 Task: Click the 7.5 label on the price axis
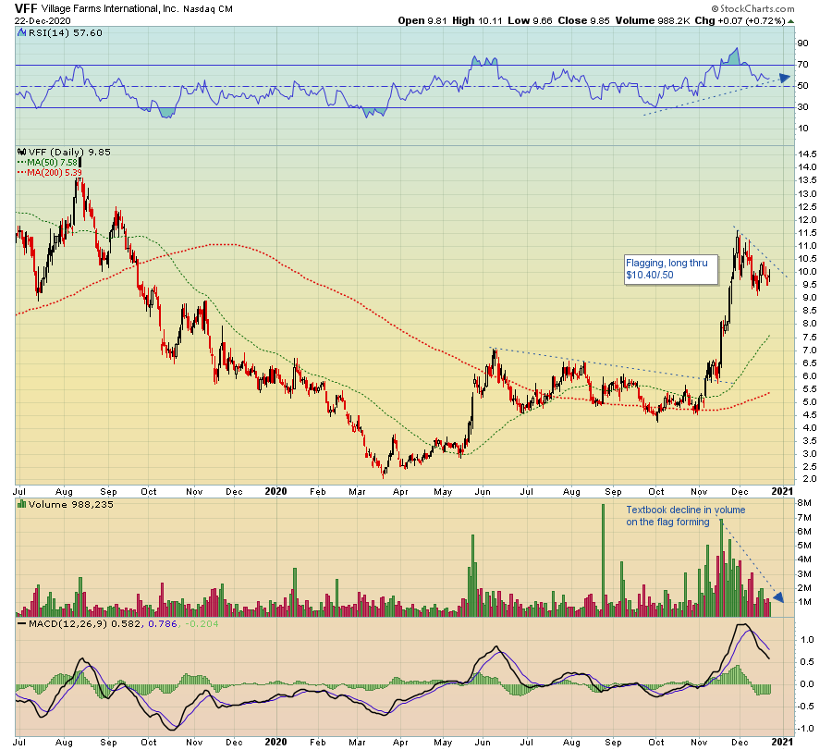tap(809, 338)
